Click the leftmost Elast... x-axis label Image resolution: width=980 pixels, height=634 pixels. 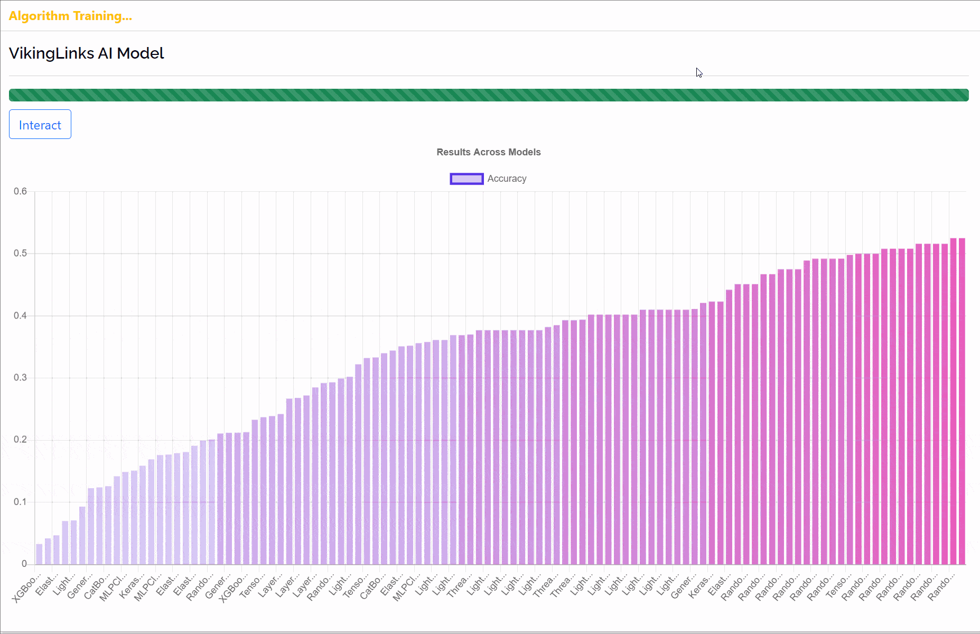(x=46, y=586)
